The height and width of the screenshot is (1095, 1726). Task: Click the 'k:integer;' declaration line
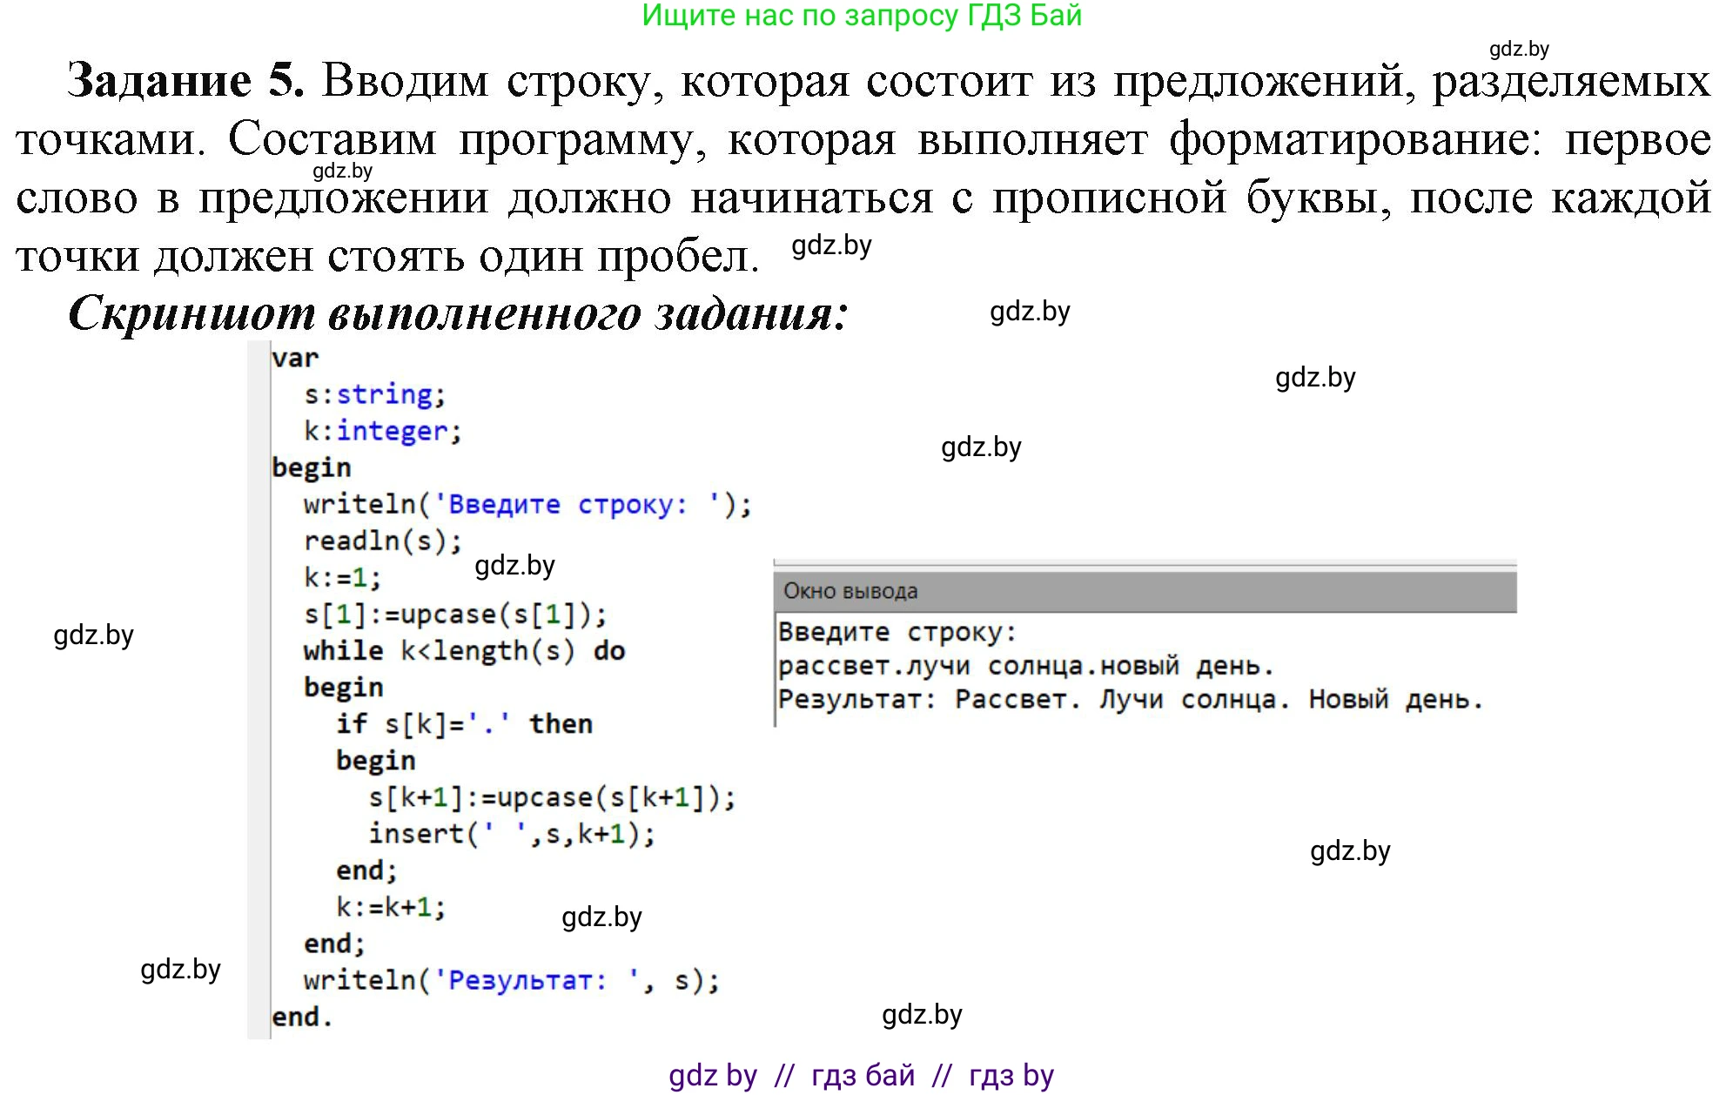tap(382, 431)
